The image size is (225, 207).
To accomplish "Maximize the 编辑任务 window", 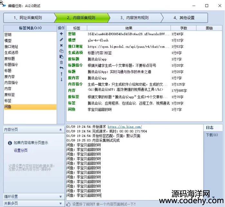I will 207,5.
